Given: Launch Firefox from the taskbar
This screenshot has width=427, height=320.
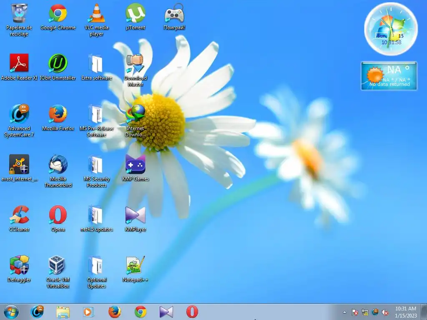Looking at the screenshot, I should [x=114, y=312].
